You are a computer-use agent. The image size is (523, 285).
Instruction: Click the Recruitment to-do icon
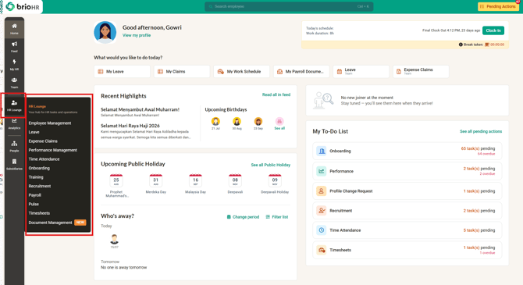(321, 211)
